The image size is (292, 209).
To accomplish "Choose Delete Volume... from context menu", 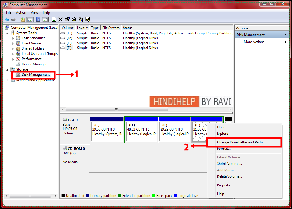I will tap(244, 176).
